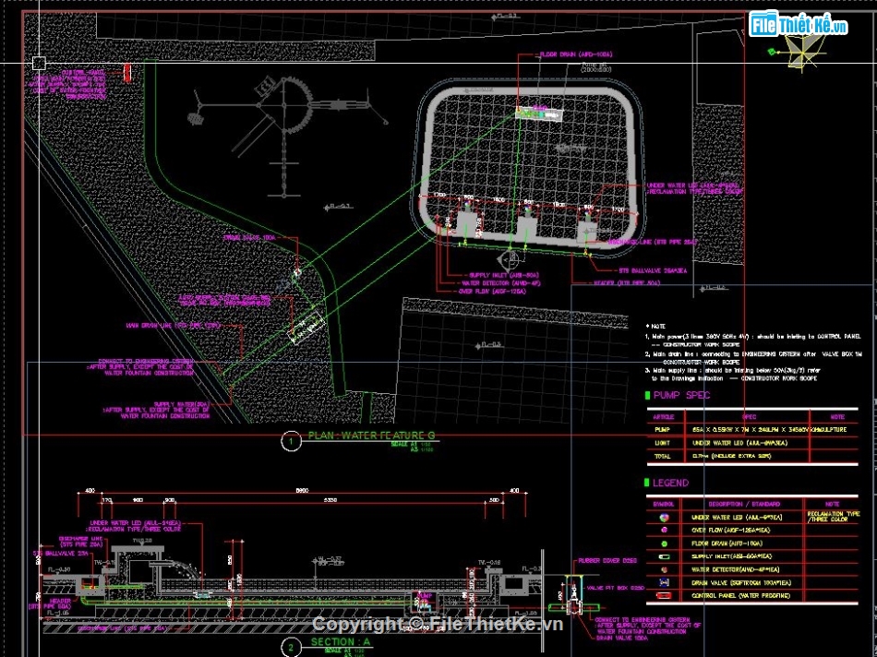The height and width of the screenshot is (657, 877).
Task: Click the Under Water LED legend symbol
Action: 664,518
